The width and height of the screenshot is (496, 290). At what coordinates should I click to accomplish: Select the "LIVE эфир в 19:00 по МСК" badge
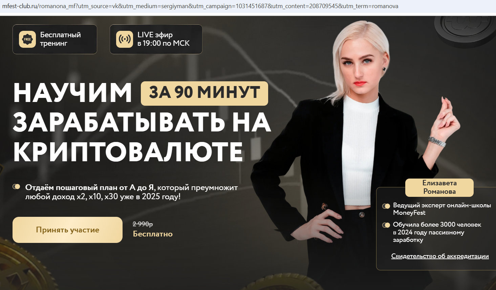(x=156, y=39)
